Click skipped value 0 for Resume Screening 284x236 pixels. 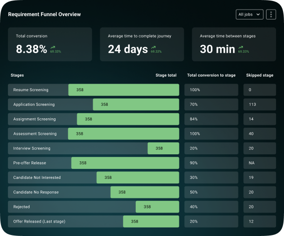point(250,90)
